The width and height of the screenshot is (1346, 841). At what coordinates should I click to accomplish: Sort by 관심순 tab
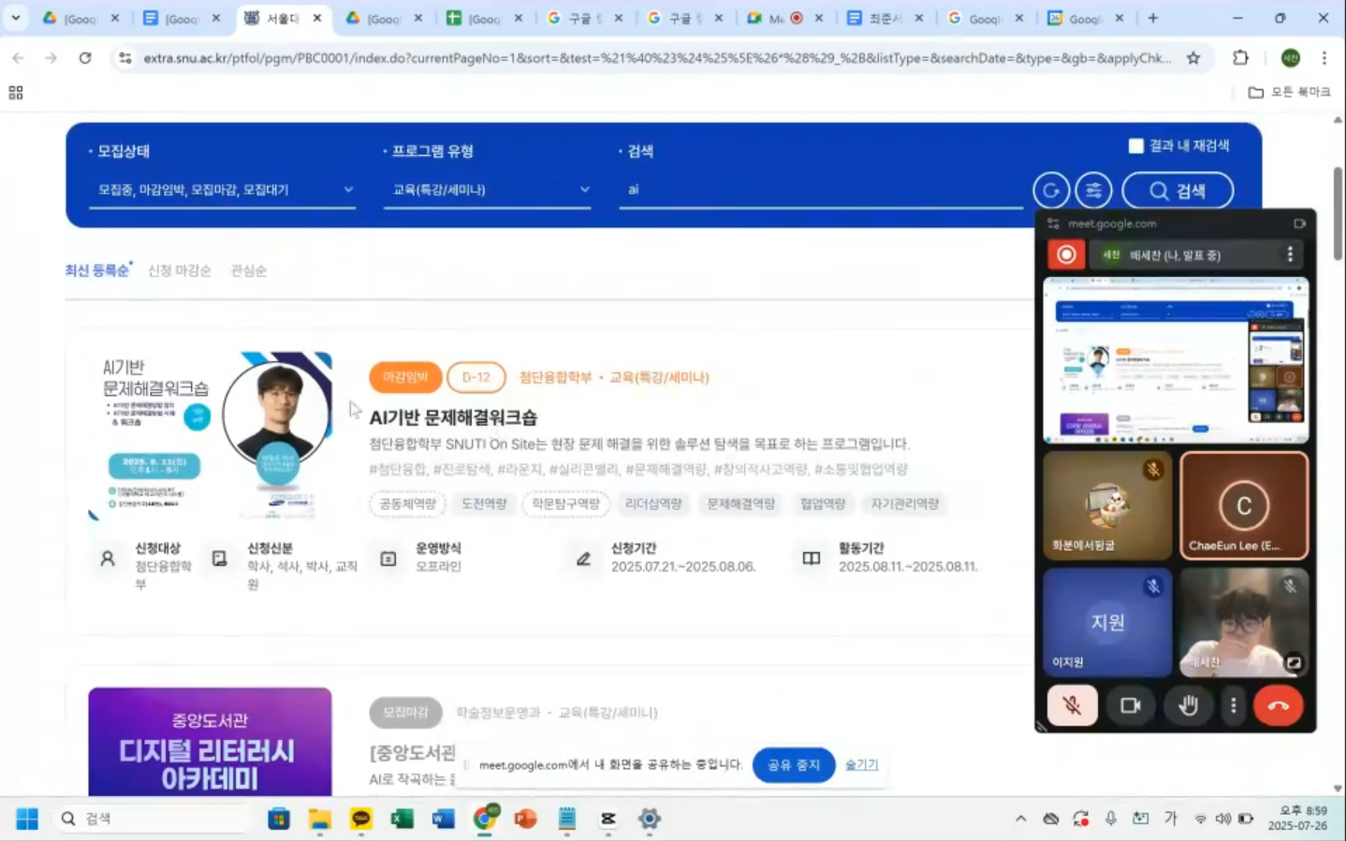[248, 270]
